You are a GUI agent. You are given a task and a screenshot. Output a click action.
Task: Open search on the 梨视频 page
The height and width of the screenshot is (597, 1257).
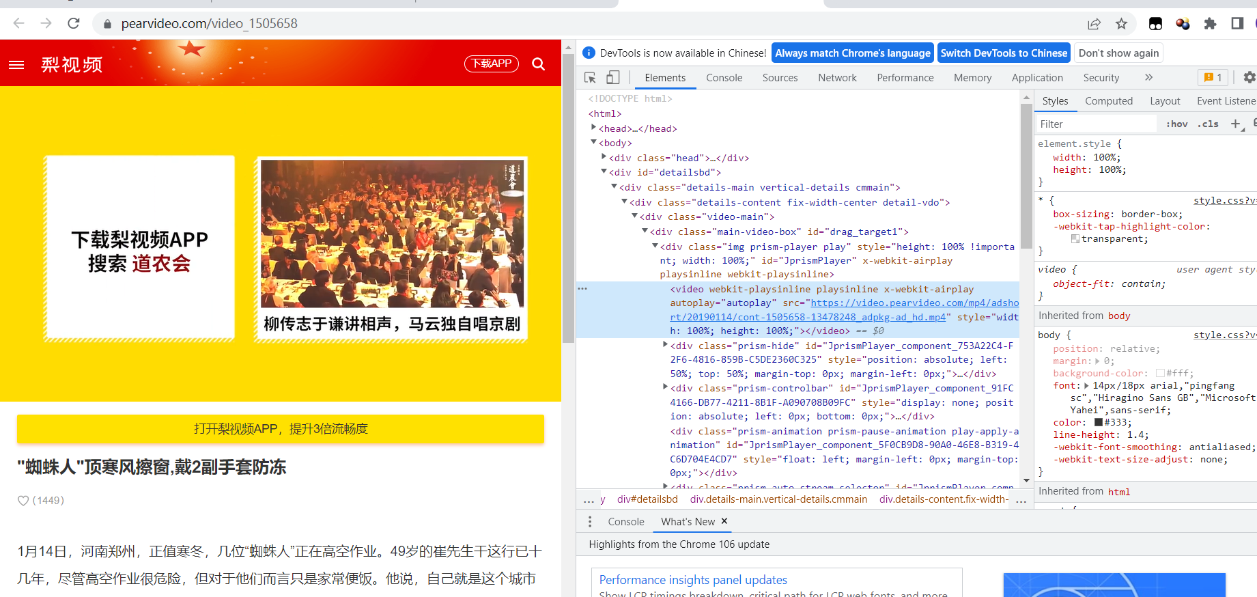539,64
